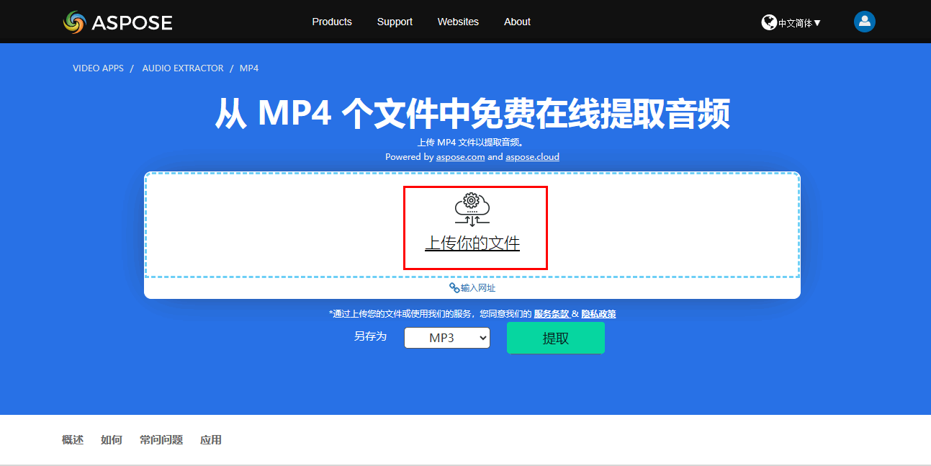931x466 pixels.
Task: Click the cloud upload gear icon
Action: coord(472,210)
